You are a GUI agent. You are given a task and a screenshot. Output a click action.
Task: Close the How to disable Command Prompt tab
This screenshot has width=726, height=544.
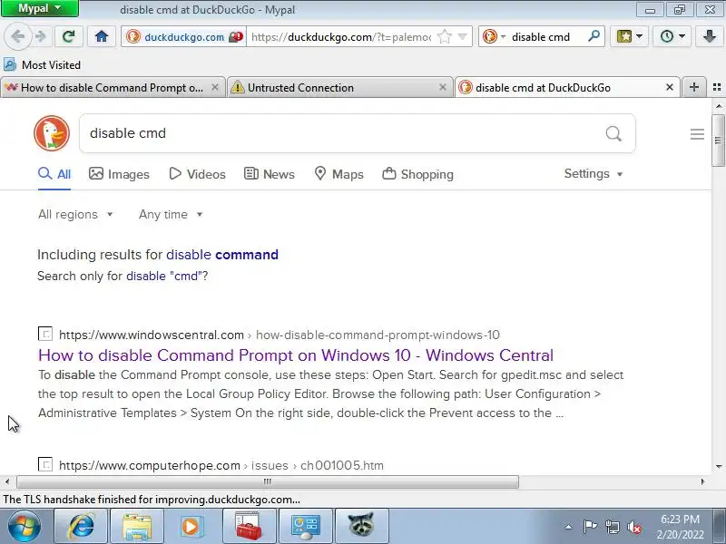(215, 87)
